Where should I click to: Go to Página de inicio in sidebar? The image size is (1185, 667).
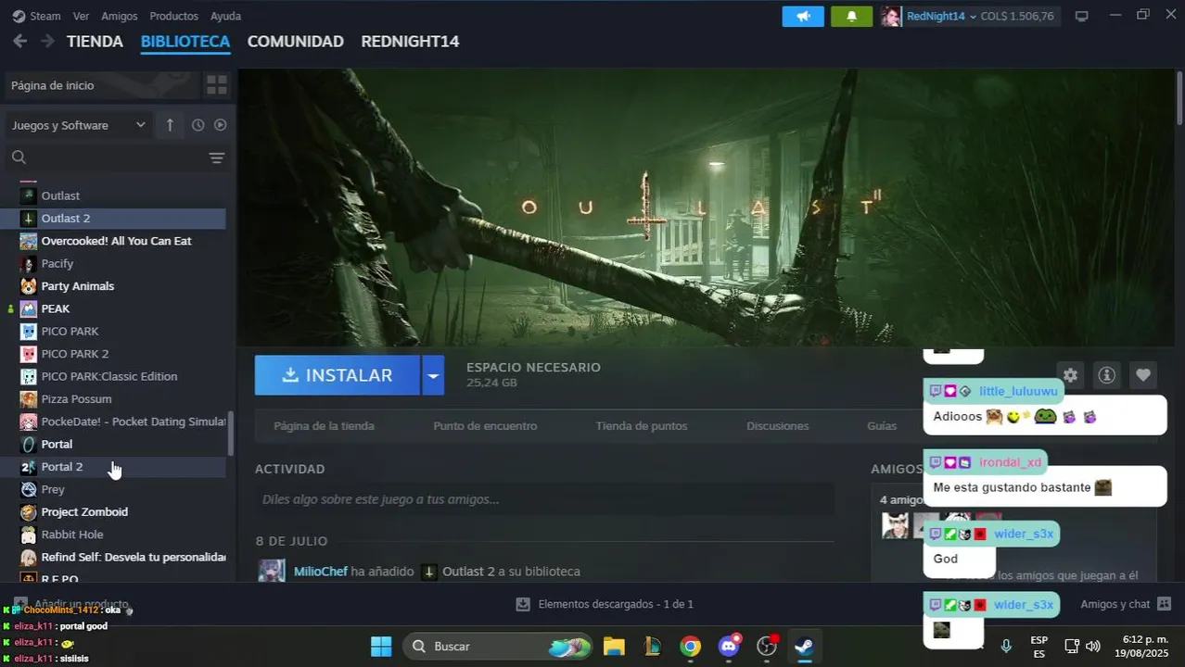[x=100, y=85]
